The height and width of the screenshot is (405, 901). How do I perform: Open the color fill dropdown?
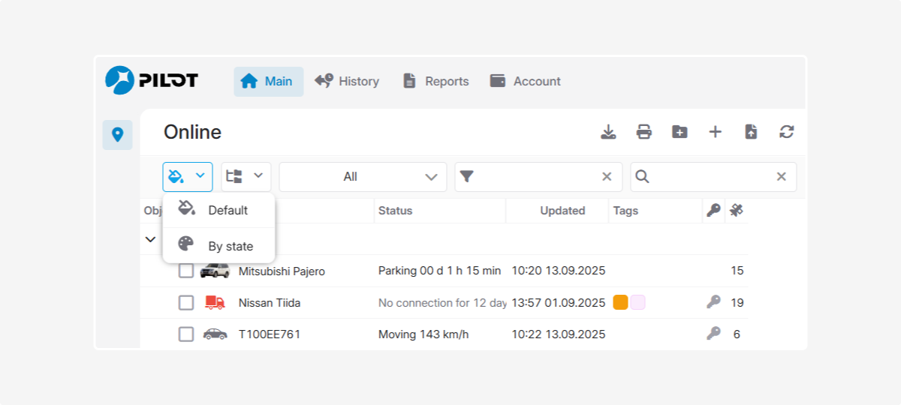(188, 177)
